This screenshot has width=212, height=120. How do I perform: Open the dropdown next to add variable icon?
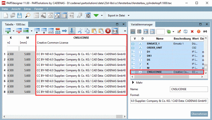tap(173, 32)
